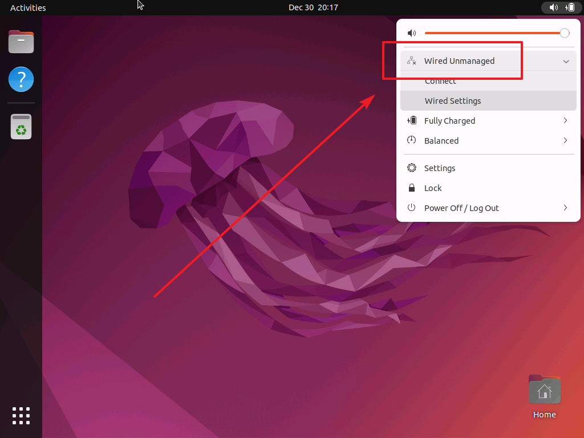Click the Balanced label
Screen dimensions: 584x438
[441, 140]
